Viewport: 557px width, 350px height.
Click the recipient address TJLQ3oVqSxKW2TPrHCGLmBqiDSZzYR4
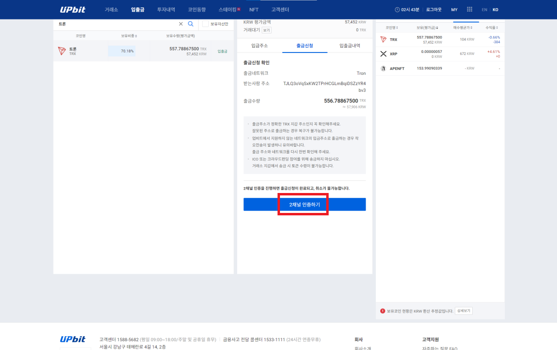tap(324, 84)
